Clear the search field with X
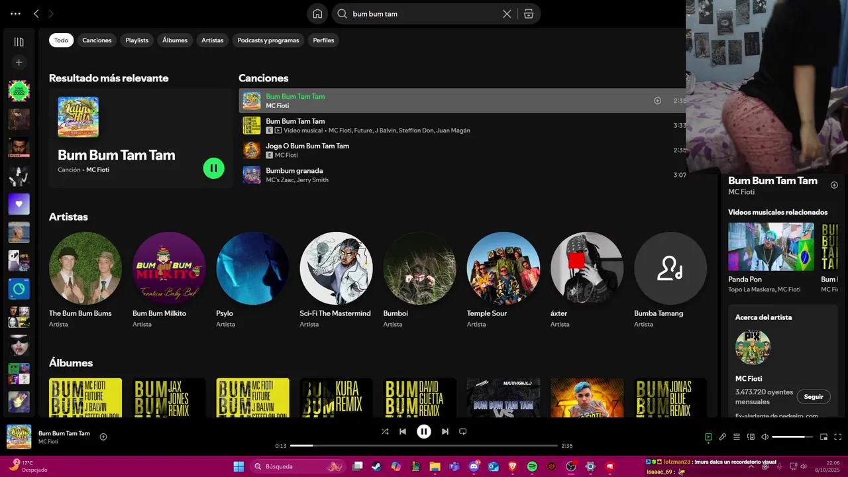 pyautogui.click(x=507, y=14)
